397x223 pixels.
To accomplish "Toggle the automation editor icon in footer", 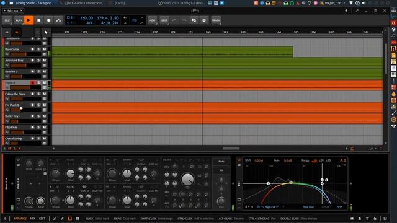I will (x=55, y=219).
